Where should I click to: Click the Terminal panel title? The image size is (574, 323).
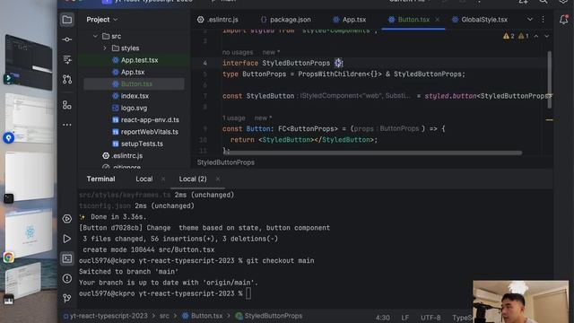coord(100,179)
